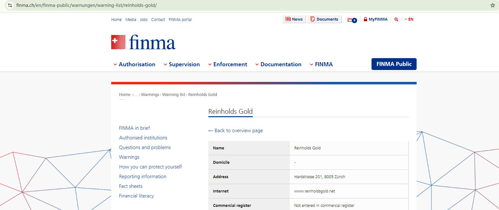Go to Home in top links
Viewport: 499px width, 210px height.
116,20
